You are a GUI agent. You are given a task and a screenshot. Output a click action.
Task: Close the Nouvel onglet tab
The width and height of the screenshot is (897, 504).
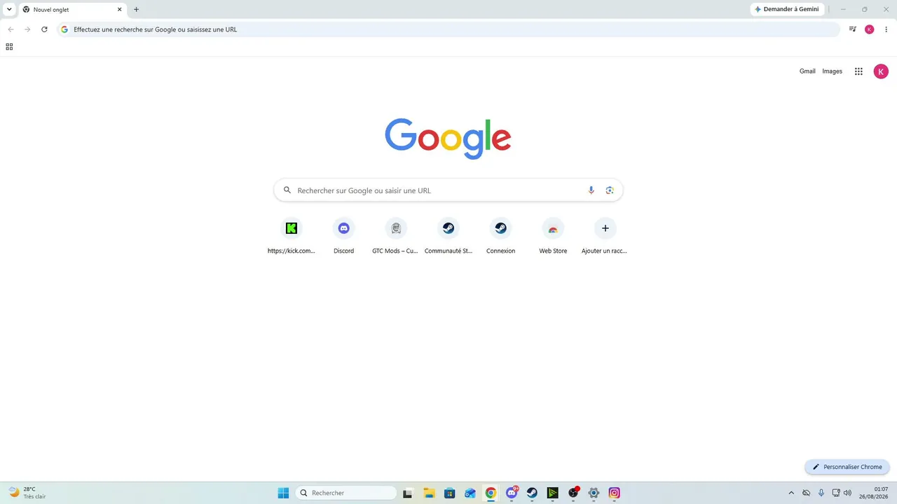point(119,10)
